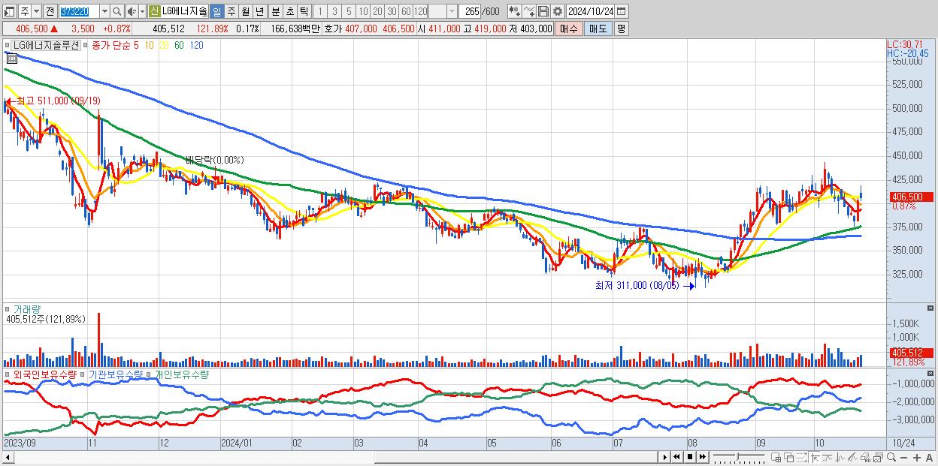The image size is (938, 466).
Task: Click the minus zoom out icon
Action: [x=904, y=457]
